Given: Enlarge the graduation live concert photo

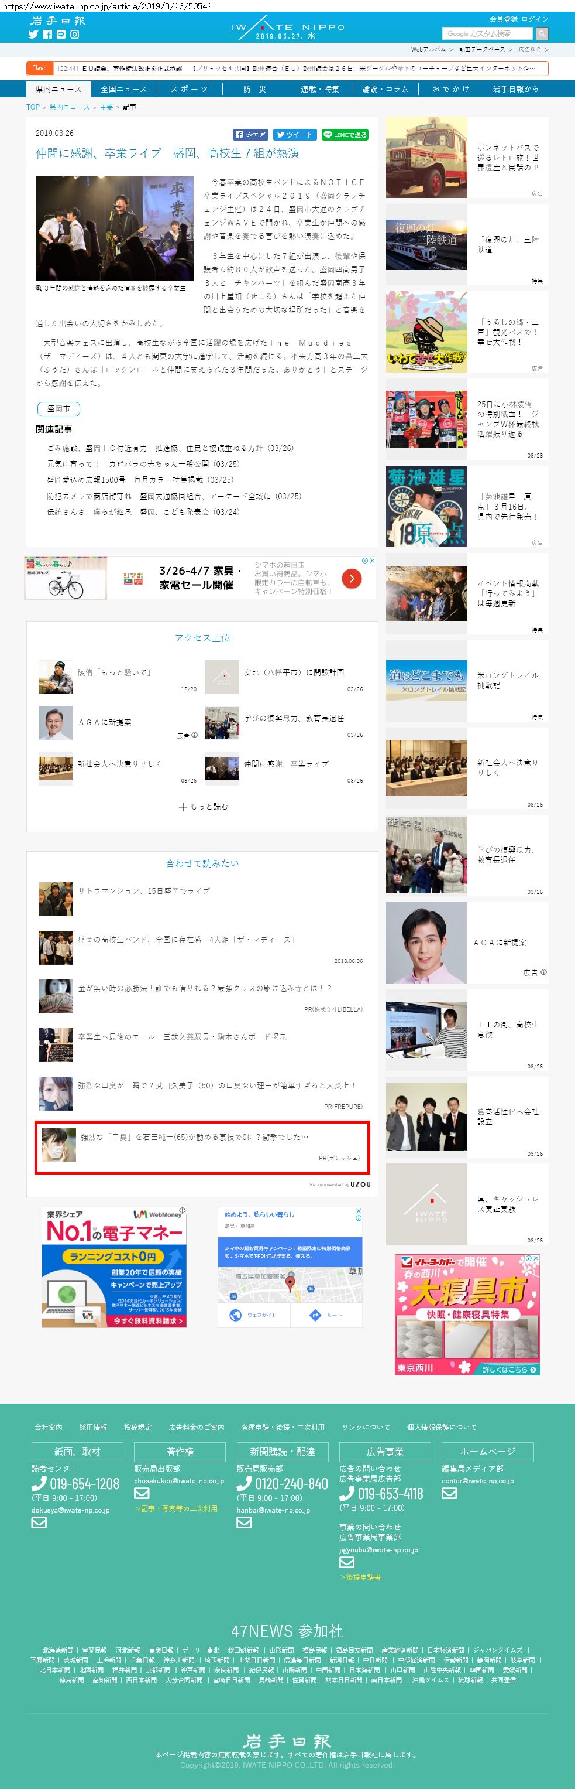Looking at the screenshot, I should click(x=115, y=228).
